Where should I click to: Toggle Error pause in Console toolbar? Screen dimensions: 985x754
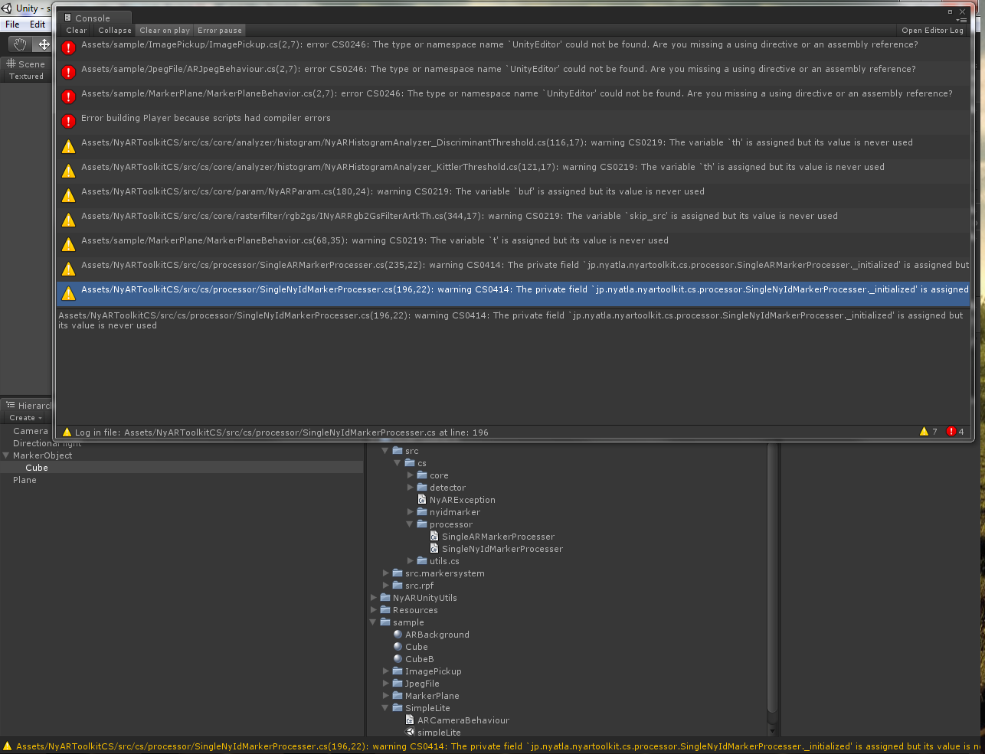pyautogui.click(x=219, y=31)
